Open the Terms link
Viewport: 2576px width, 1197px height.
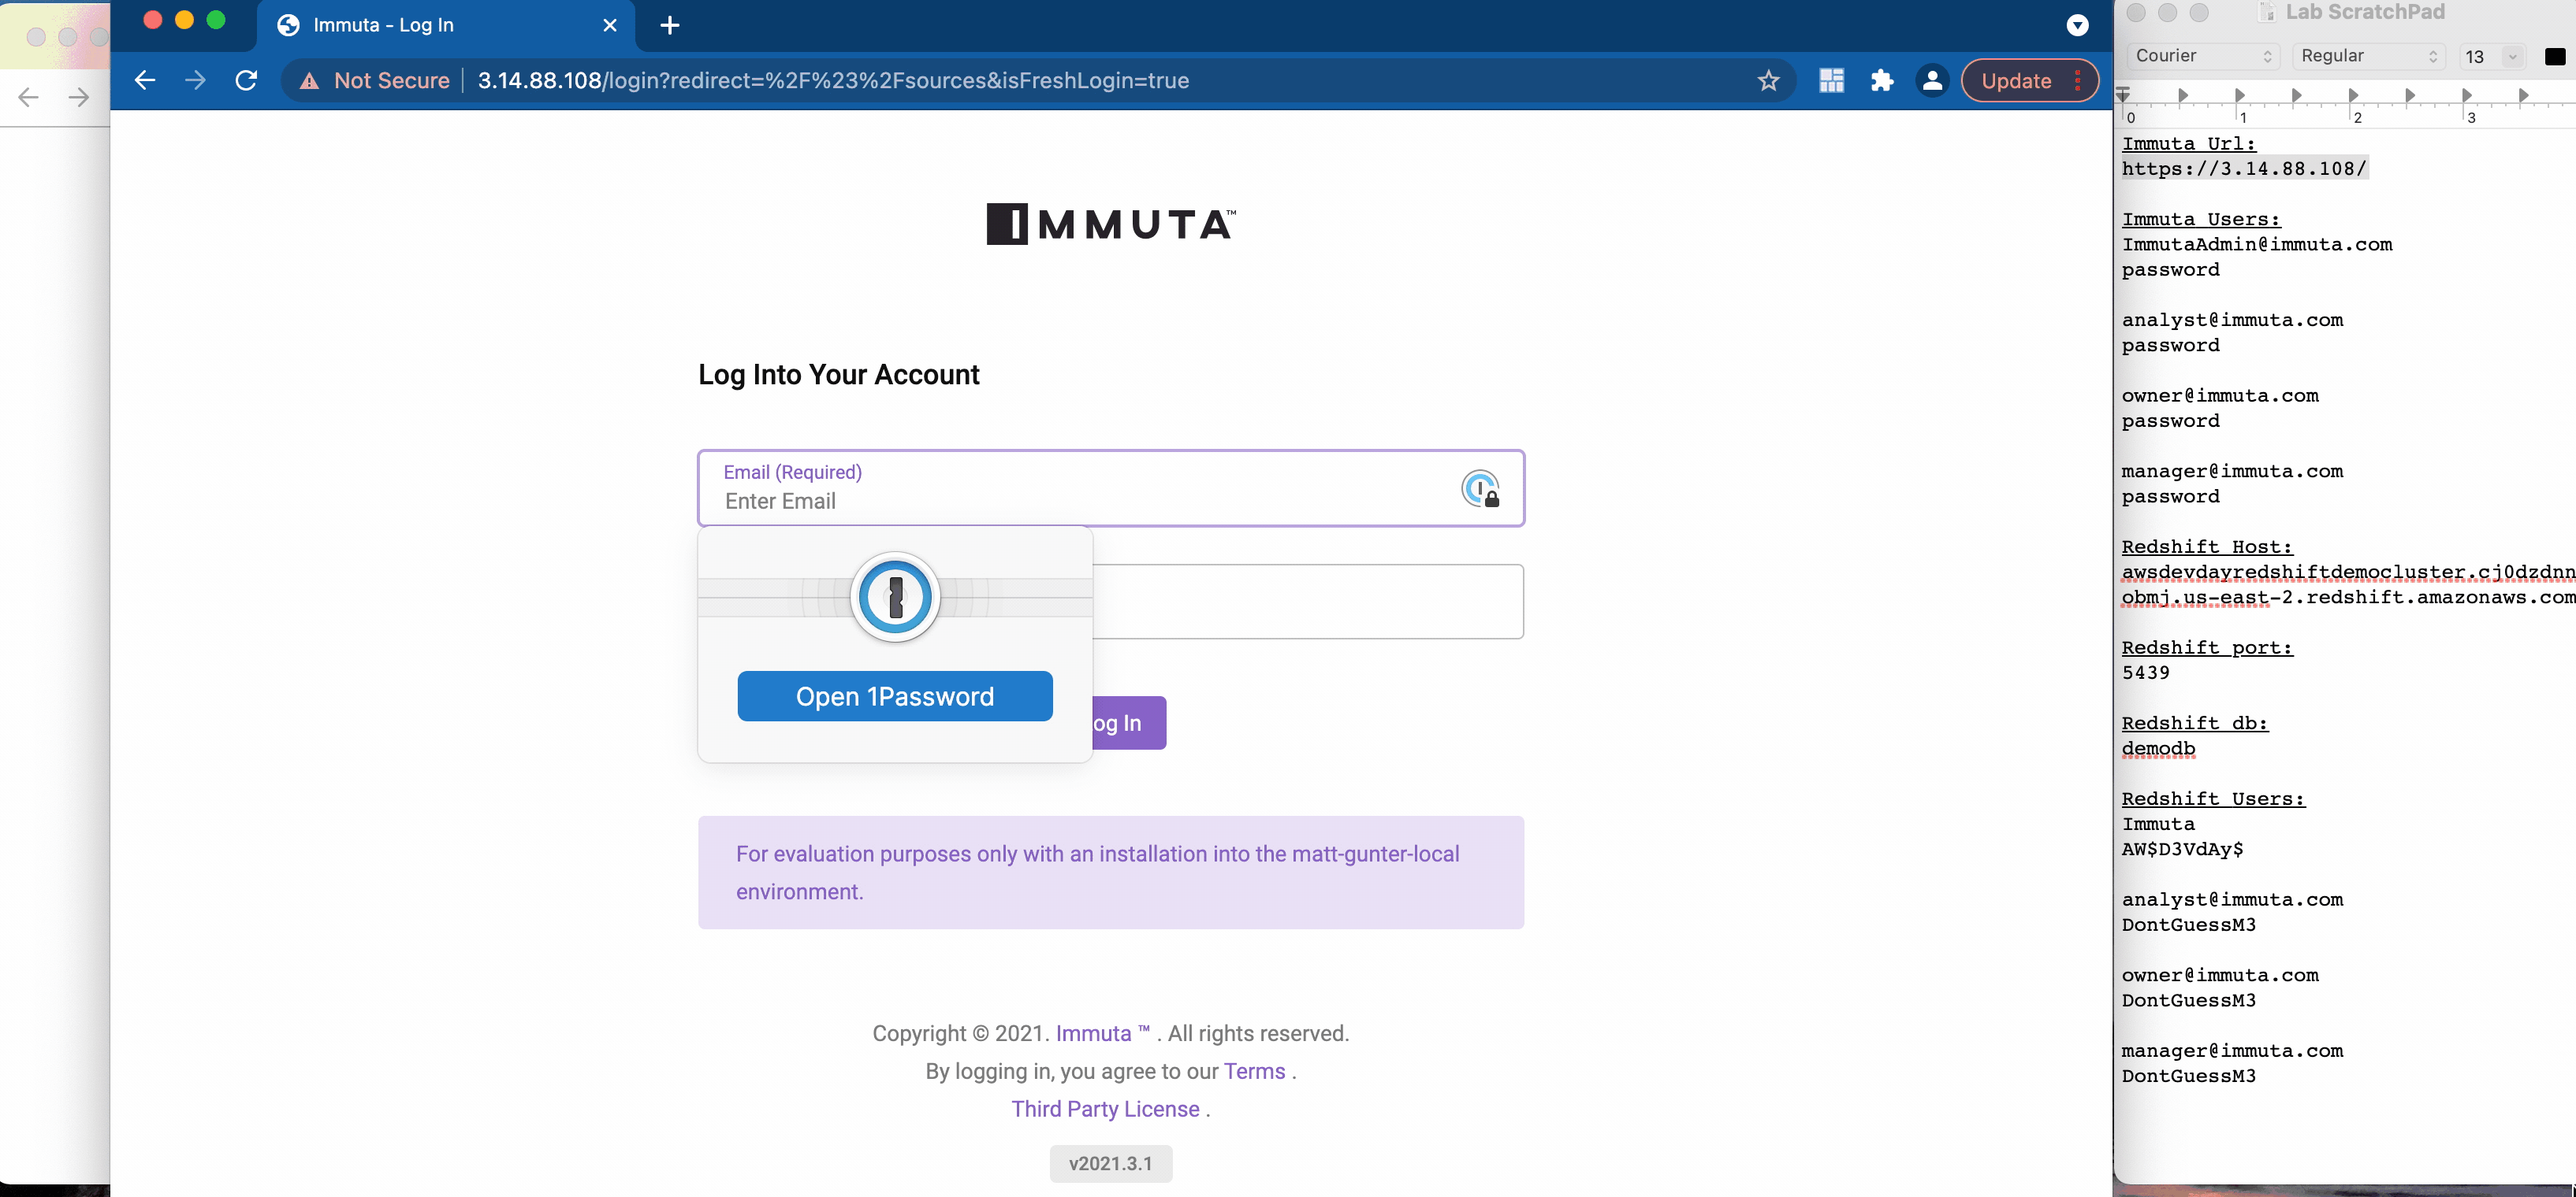(x=1254, y=1071)
